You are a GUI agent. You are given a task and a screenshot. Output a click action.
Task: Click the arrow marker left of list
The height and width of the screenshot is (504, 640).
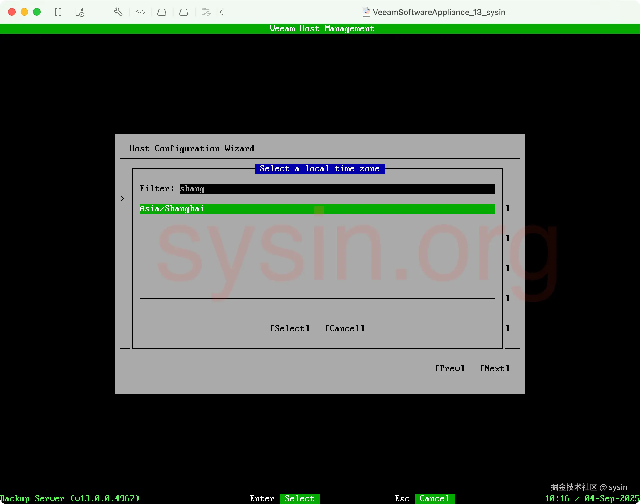click(x=122, y=199)
